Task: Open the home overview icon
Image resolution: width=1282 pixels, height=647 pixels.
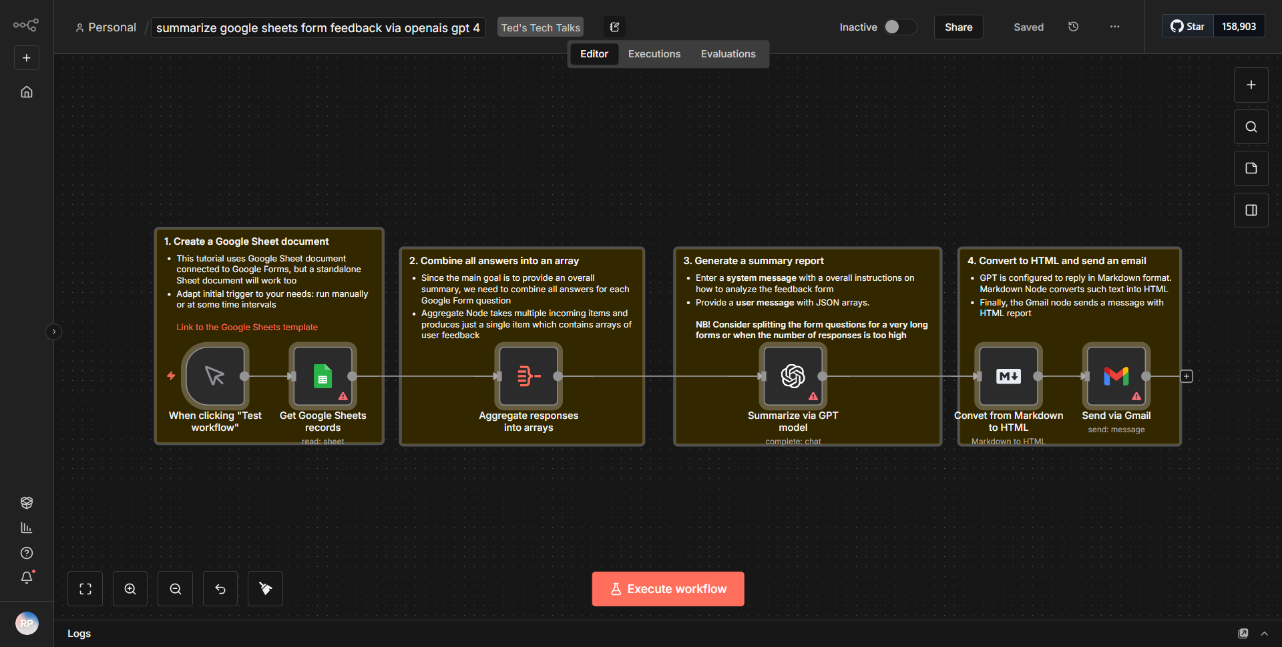Action: click(27, 92)
